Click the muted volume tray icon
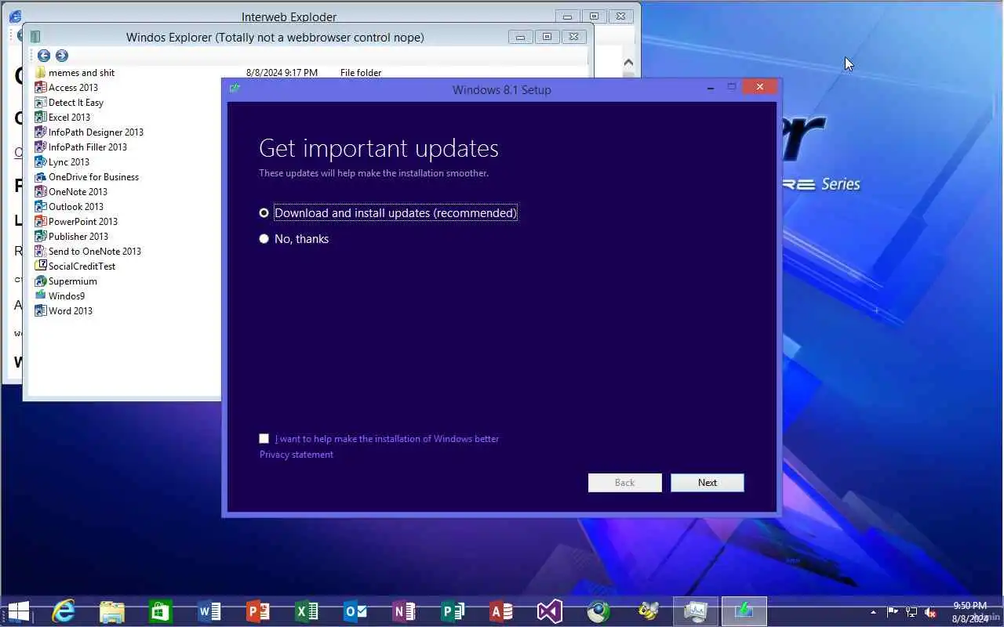Viewport: 1004px width, 627px height. 930,612
